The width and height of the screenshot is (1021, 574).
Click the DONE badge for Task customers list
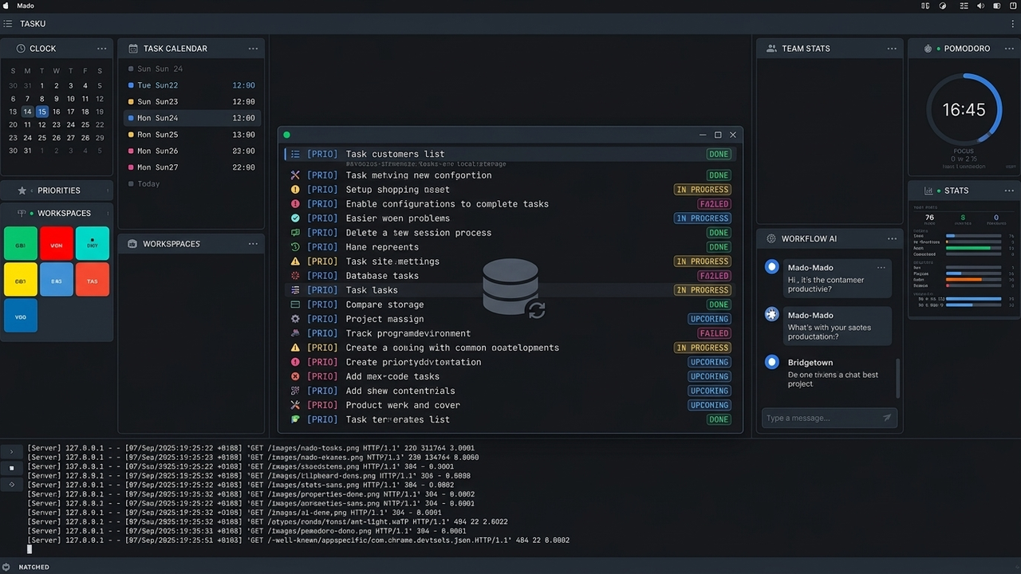pyautogui.click(x=719, y=155)
